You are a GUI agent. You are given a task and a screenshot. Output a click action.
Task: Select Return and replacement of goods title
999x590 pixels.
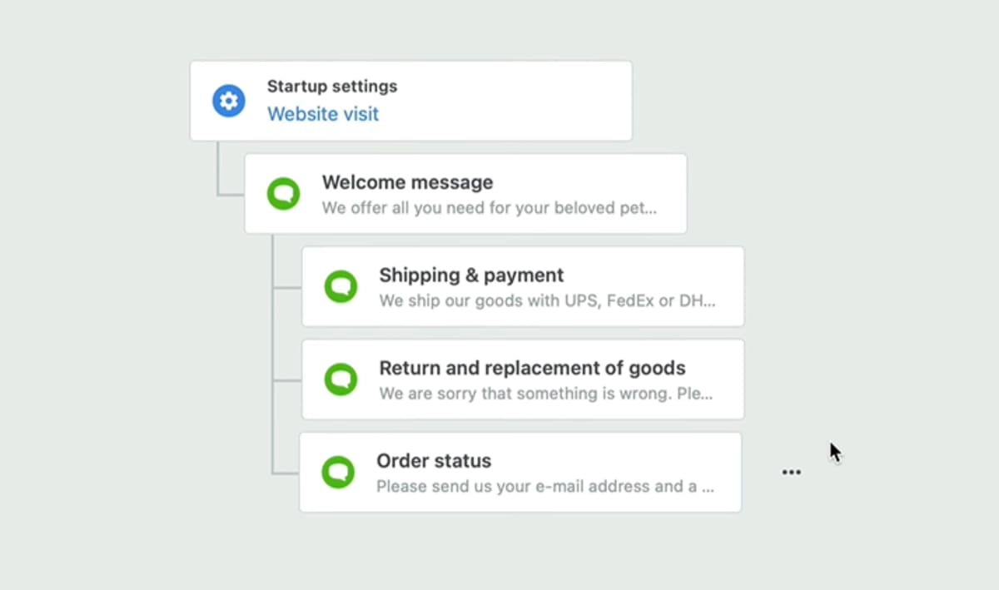pos(533,368)
